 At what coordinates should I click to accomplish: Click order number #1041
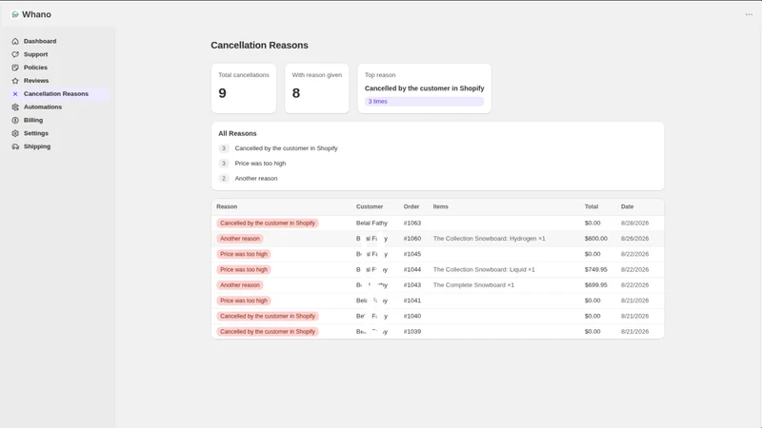point(412,301)
